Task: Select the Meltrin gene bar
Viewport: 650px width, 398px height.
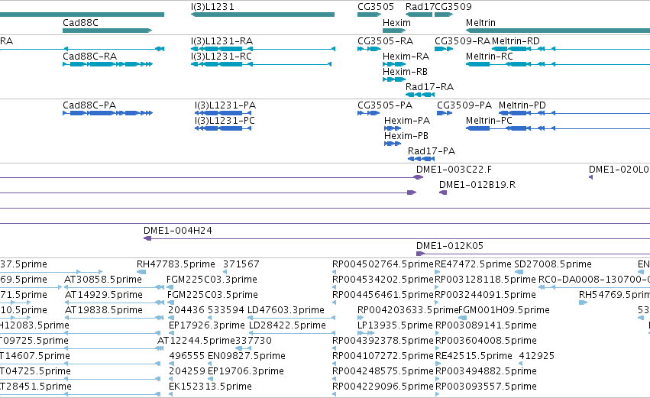Action: (558, 31)
